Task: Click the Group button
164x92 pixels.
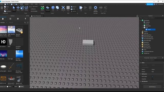Action: (74, 7)
